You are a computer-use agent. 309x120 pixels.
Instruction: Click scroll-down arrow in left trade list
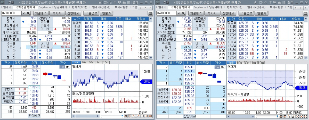tap(151, 58)
